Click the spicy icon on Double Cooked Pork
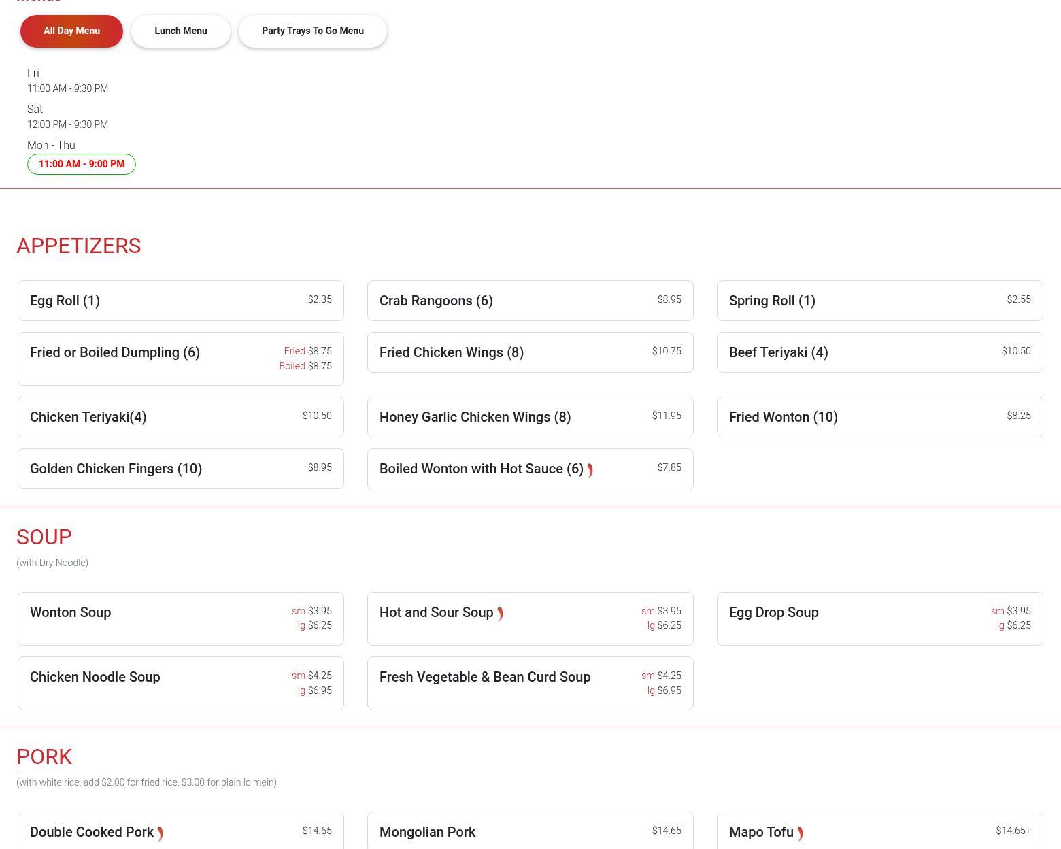The image size is (1061, 849). click(x=160, y=833)
